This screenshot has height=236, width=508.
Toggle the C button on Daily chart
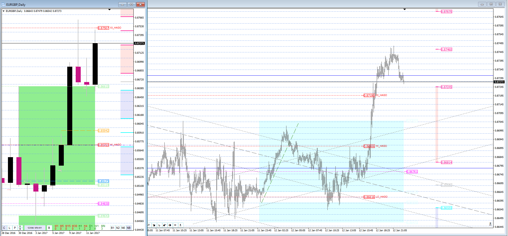[4, 228]
